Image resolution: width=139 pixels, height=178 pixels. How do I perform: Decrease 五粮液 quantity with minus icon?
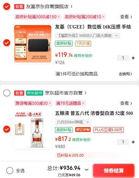pyautogui.click(x=113, y=142)
